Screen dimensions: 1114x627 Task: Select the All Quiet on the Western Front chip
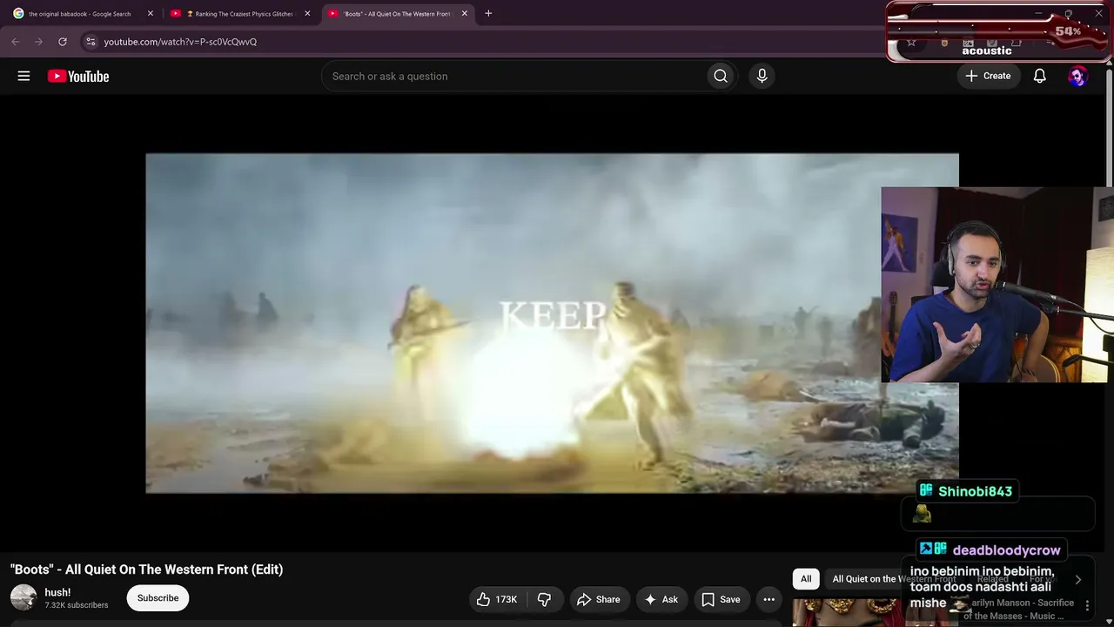pos(894,579)
